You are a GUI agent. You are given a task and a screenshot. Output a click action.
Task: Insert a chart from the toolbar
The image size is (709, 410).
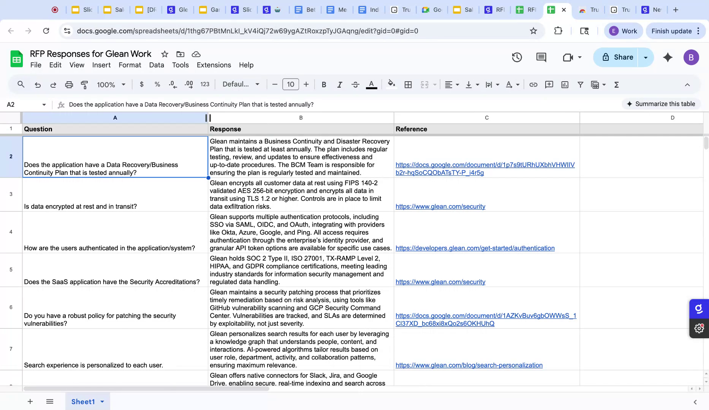(x=565, y=84)
